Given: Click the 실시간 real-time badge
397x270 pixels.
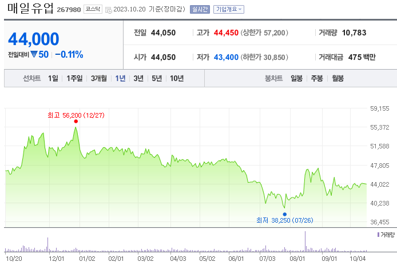Looking at the screenshot, I should pos(200,9).
